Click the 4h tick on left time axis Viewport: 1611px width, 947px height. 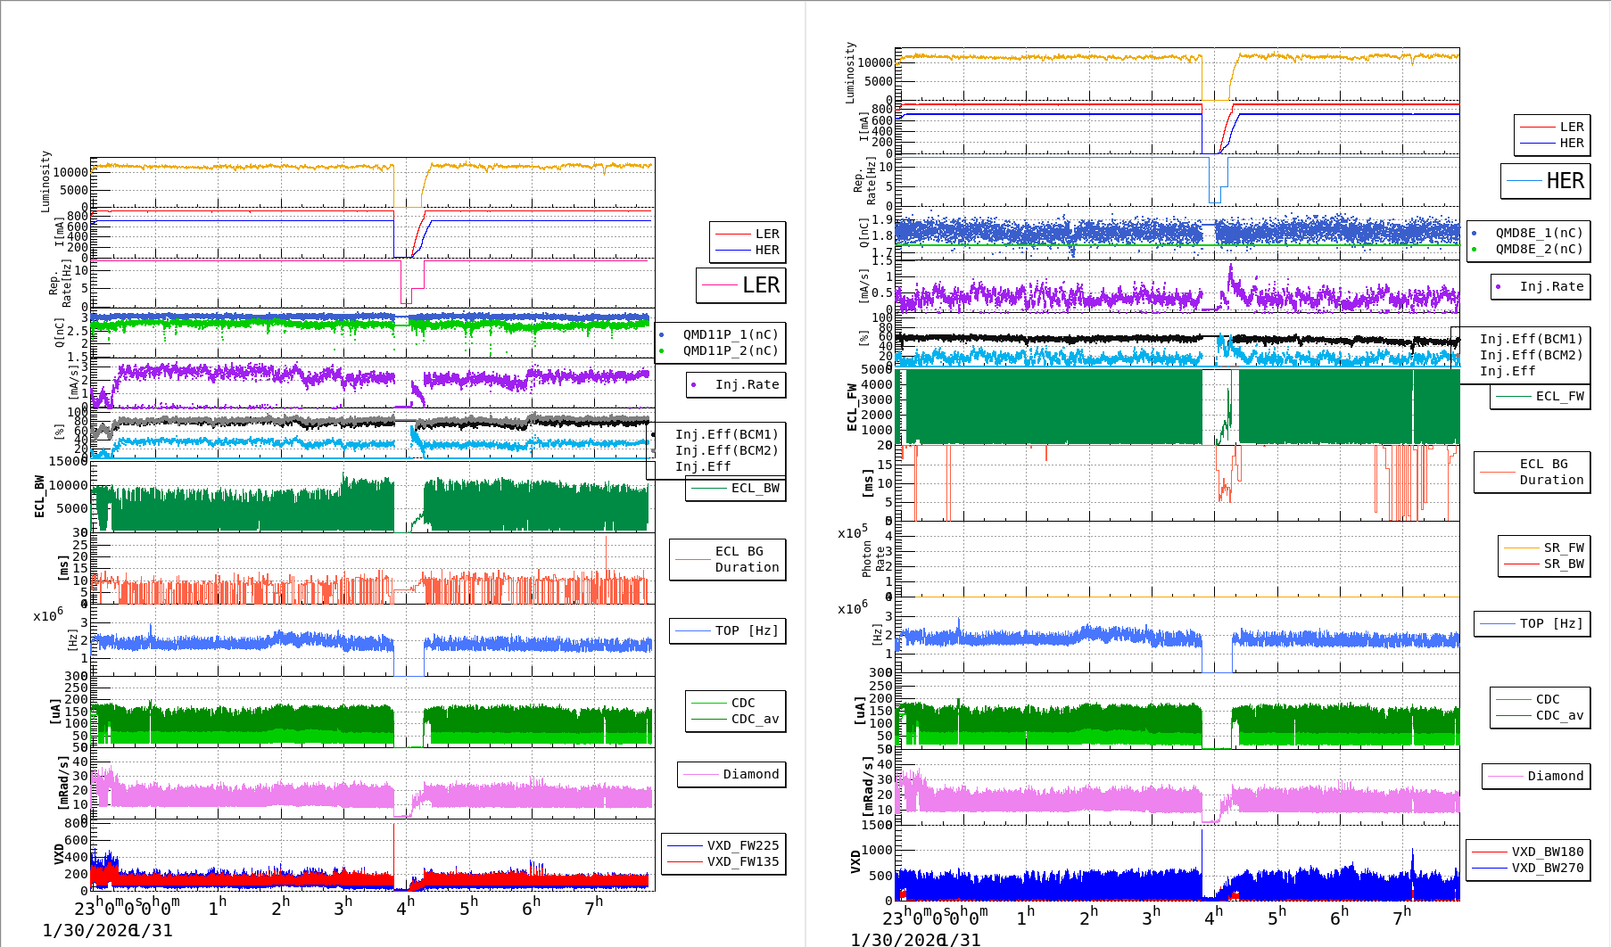tap(406, 907)
